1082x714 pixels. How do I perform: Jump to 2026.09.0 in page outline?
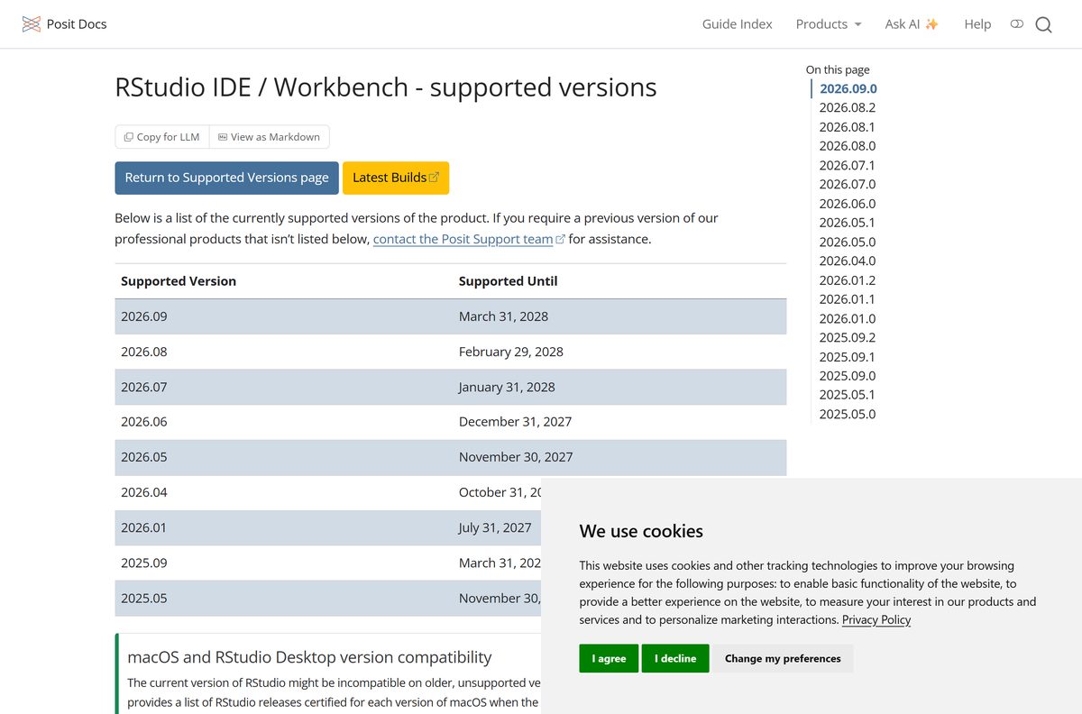(x=848, y=88)
